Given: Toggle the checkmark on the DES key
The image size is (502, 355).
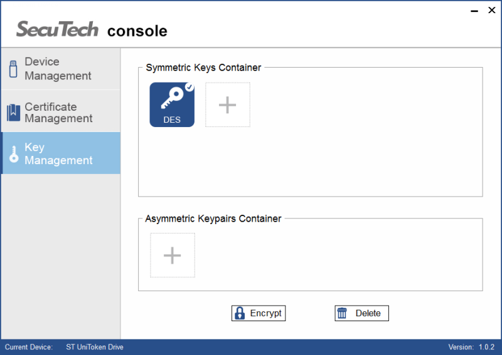Looking at the screenshot, I should coord(190,87).
